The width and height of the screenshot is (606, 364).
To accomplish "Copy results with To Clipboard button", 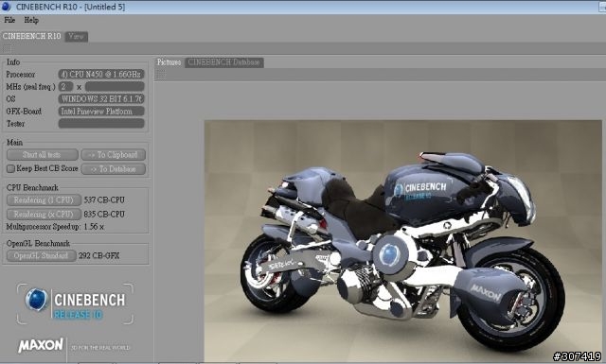I will point(114,155).
